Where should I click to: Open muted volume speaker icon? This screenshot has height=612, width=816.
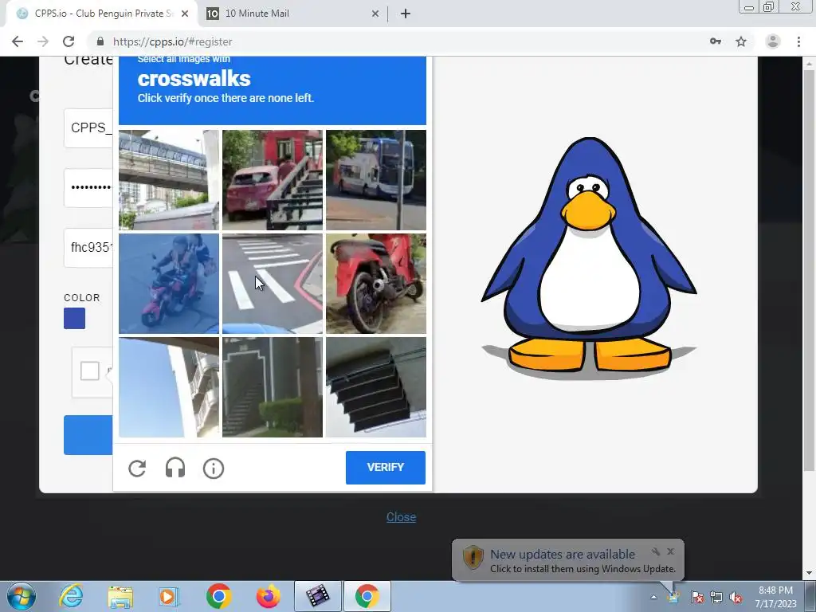[736, 597]
